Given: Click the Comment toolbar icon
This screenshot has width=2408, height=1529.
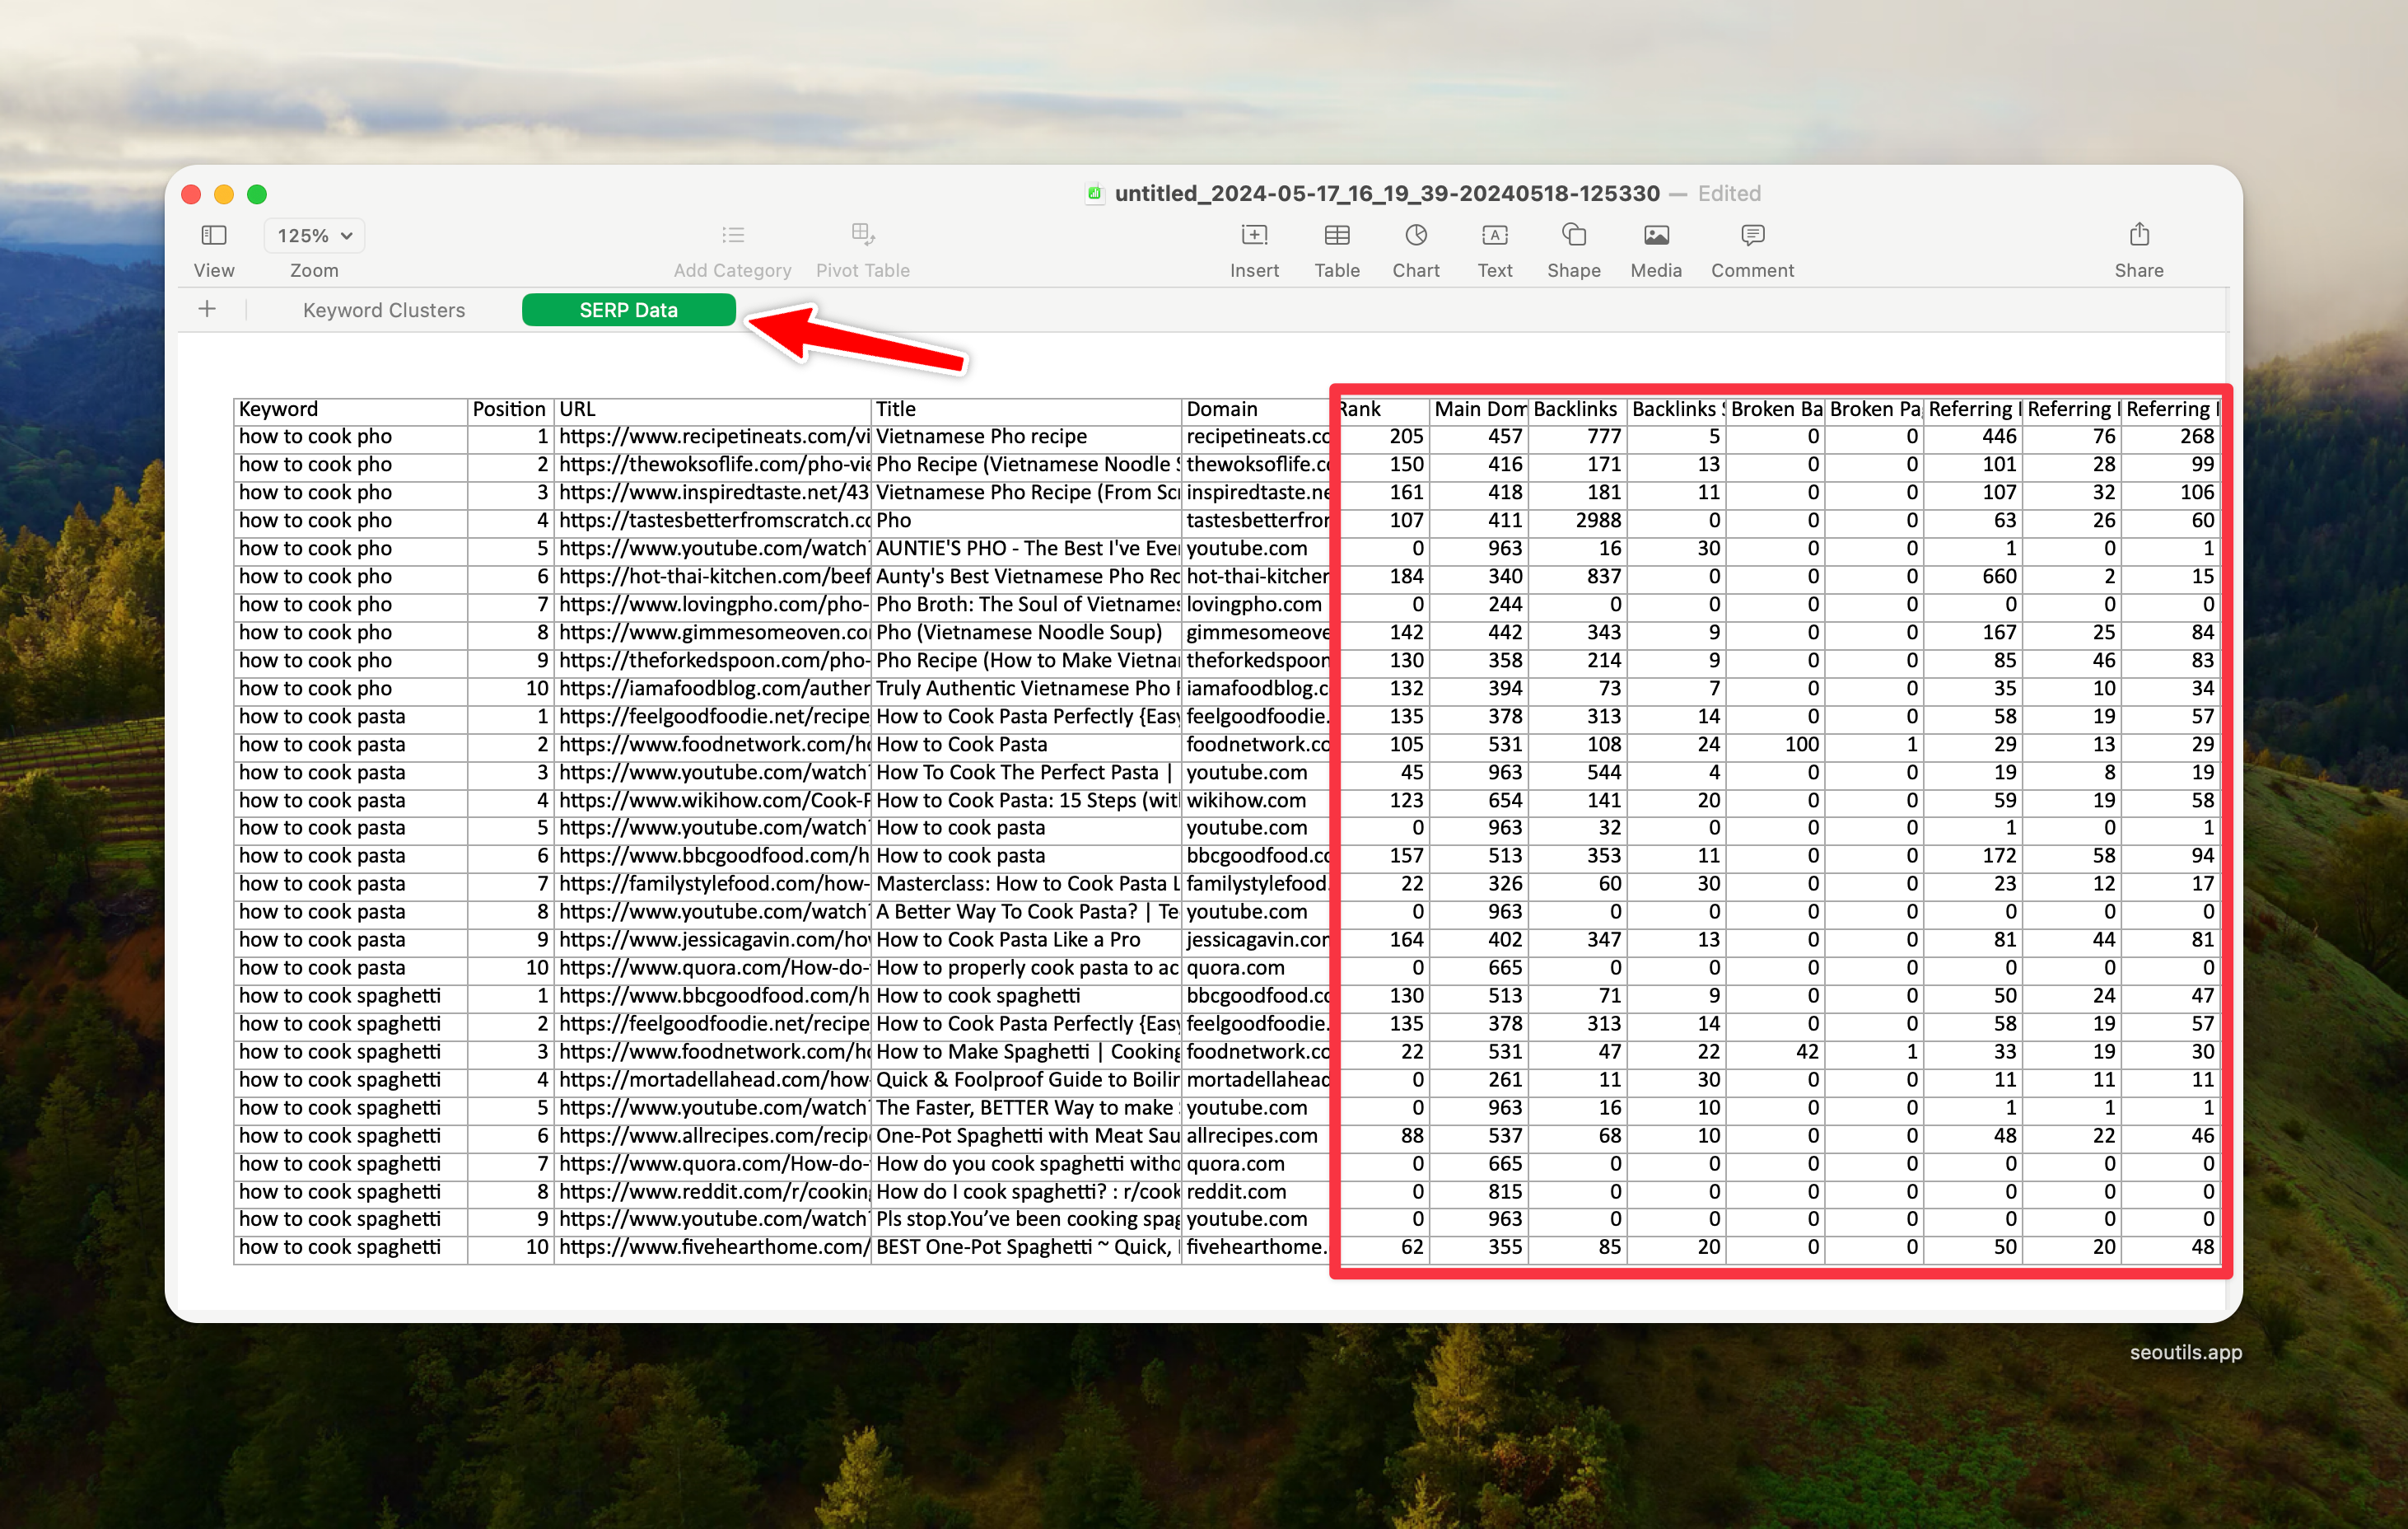Looking at the screenshot, I should (1752, 235).
